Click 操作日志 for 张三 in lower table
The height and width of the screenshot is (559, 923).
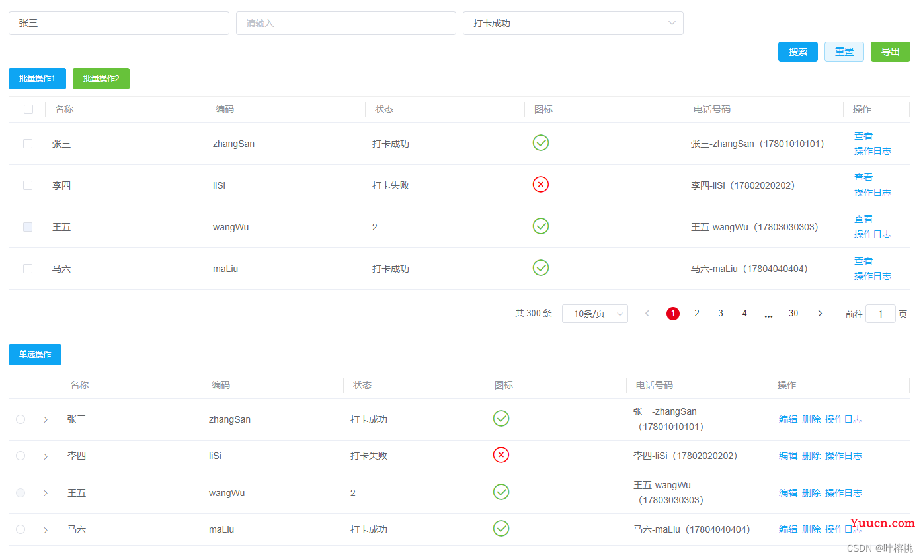(x=844, y=419)
